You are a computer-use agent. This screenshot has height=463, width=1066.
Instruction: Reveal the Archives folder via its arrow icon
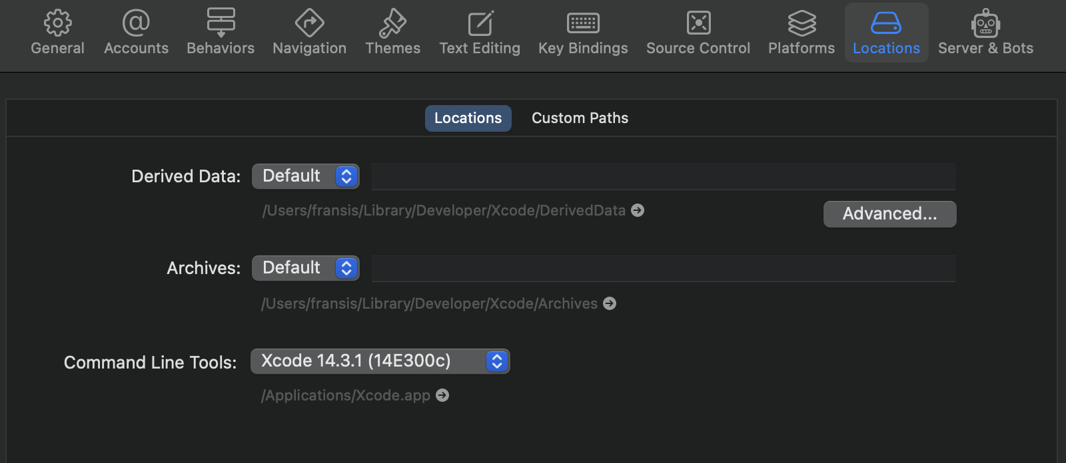point(610,303)
